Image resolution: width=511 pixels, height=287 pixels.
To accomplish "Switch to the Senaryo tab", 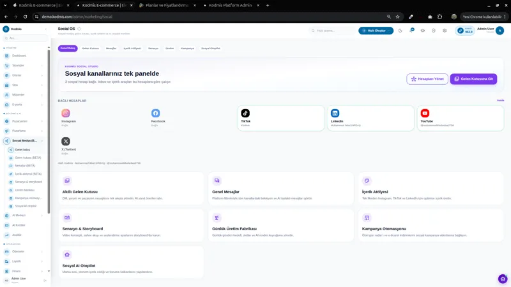I will tap(153, 48).
